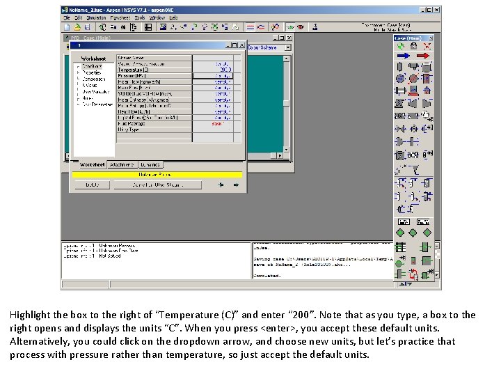Click the Pressure value cell

[x=213, y=76]
